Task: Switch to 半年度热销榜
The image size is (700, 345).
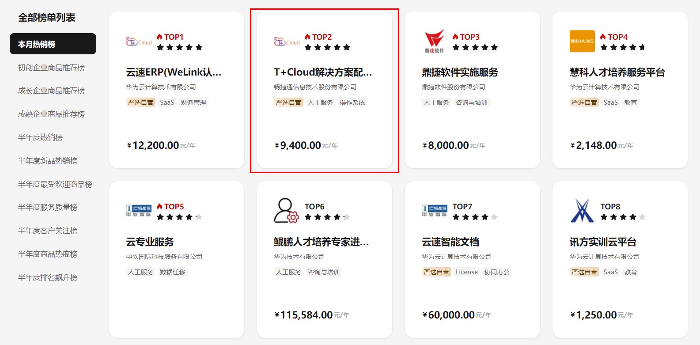Action: [40, 137]
